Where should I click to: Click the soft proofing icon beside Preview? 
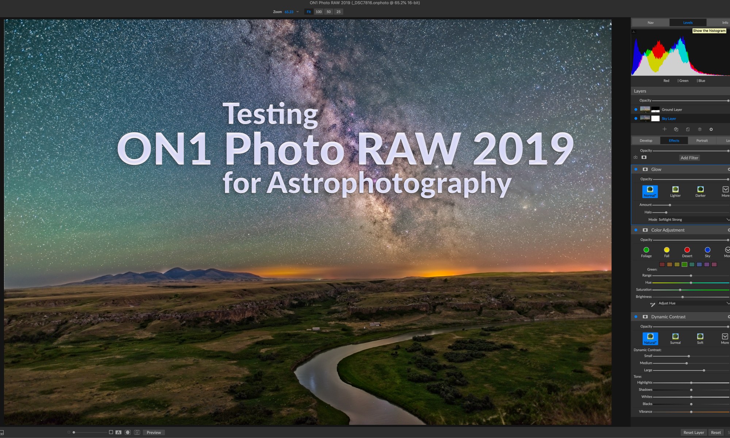tap(137, 432)
